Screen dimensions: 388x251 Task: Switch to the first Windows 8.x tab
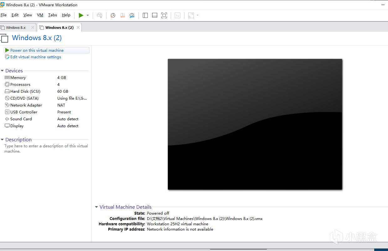16,28
